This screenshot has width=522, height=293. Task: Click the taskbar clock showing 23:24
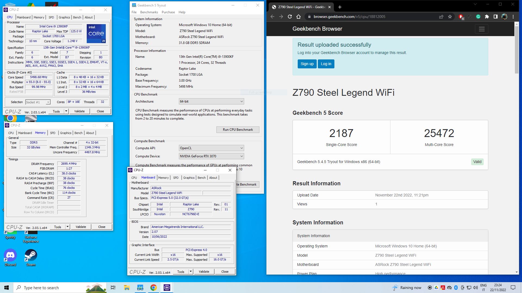tap(498, 288)
